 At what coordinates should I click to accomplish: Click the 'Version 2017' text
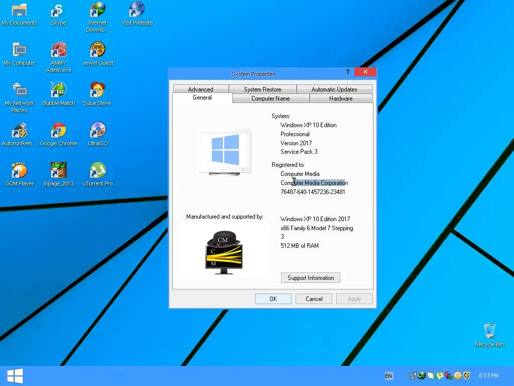coord(296,143)
